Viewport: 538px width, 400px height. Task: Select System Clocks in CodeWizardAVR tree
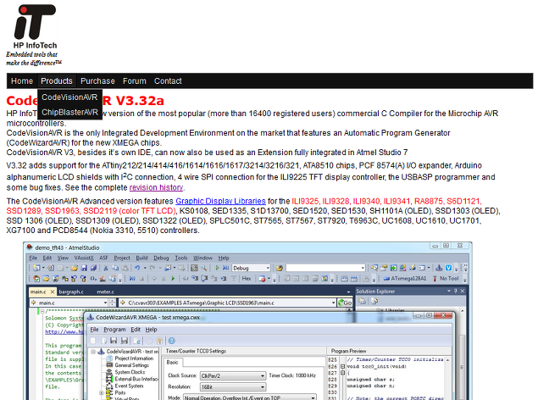point(130,372)
